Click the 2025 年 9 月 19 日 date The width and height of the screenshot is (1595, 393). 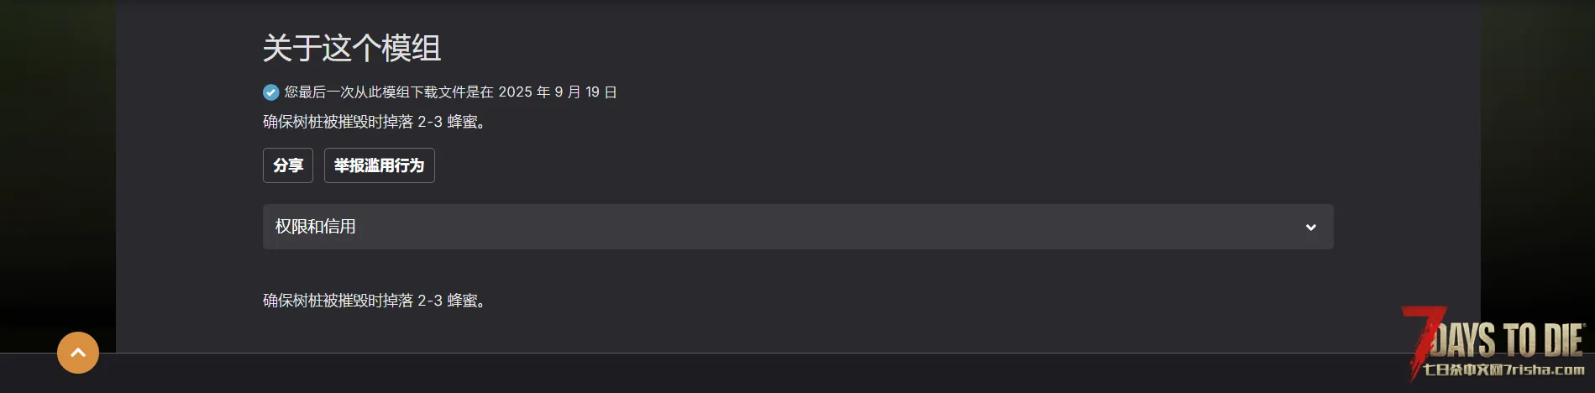558,92
